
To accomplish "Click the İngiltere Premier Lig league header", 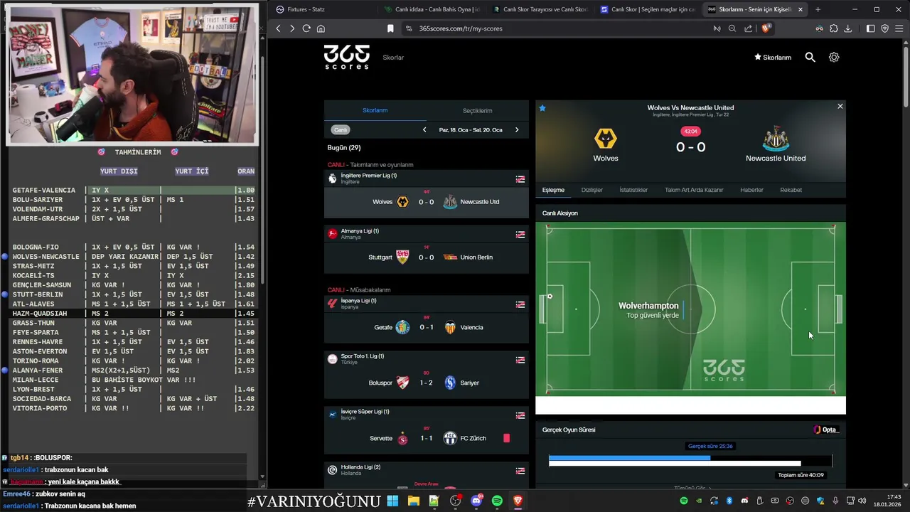I will [427, 178].
